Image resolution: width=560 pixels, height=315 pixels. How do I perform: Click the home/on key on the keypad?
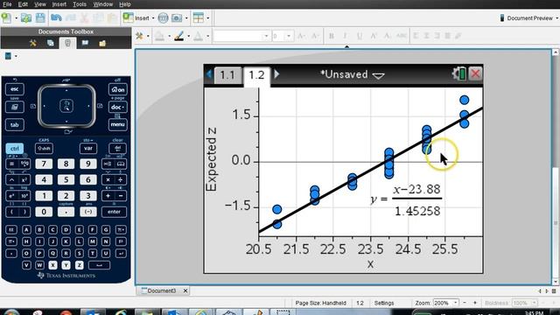pos(118,89)
